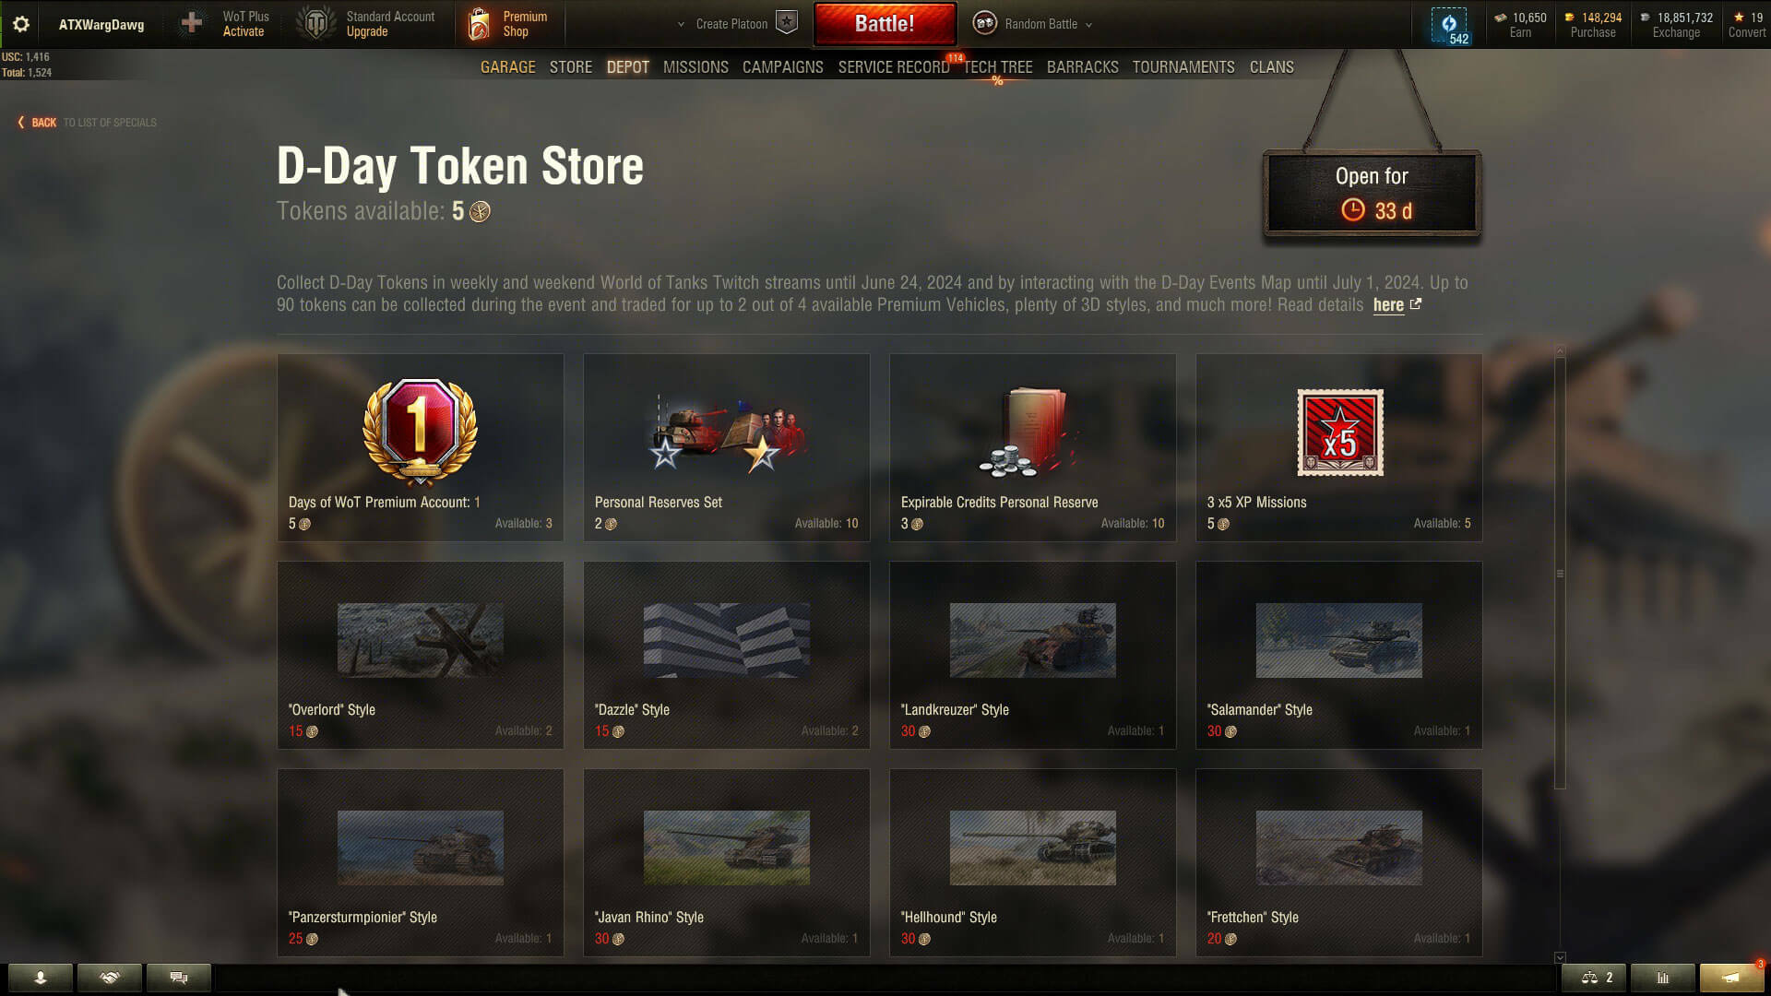
Task: Open the contacts list icon in bottom bar
Action: click(41, 978)
